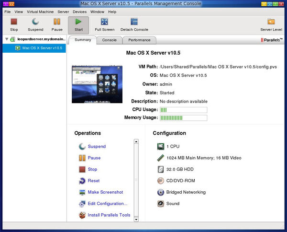The image size is (287, 232).
Task: Collapse the leopardserver.mydomain tree node
Action: pyautogui.click(x=7, y=39)
